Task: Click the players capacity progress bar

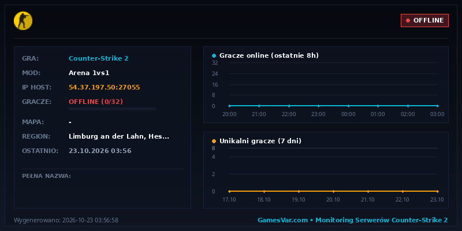Action: click(112, 109)
